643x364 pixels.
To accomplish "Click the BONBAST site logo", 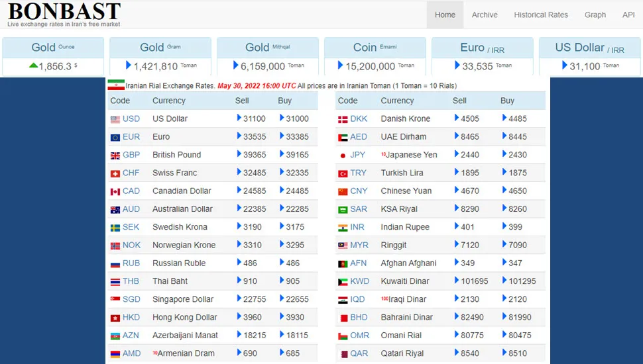I will click(64, 12).
